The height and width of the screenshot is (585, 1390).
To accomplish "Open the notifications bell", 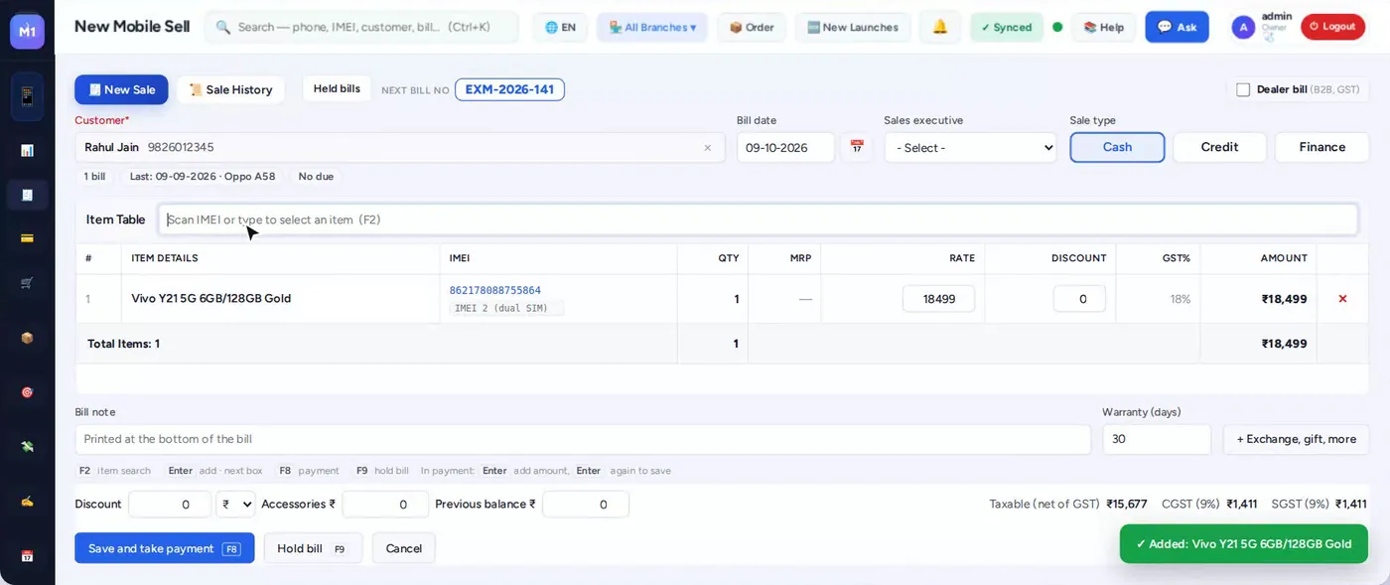I will coord(939,27).
